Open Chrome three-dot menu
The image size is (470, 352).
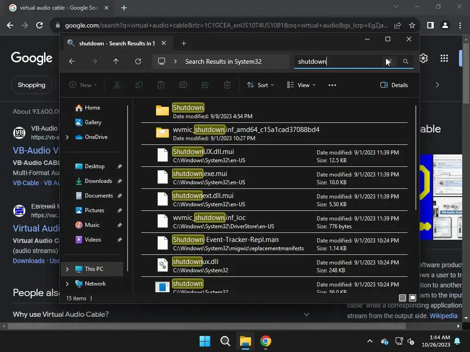pos(460,26)
